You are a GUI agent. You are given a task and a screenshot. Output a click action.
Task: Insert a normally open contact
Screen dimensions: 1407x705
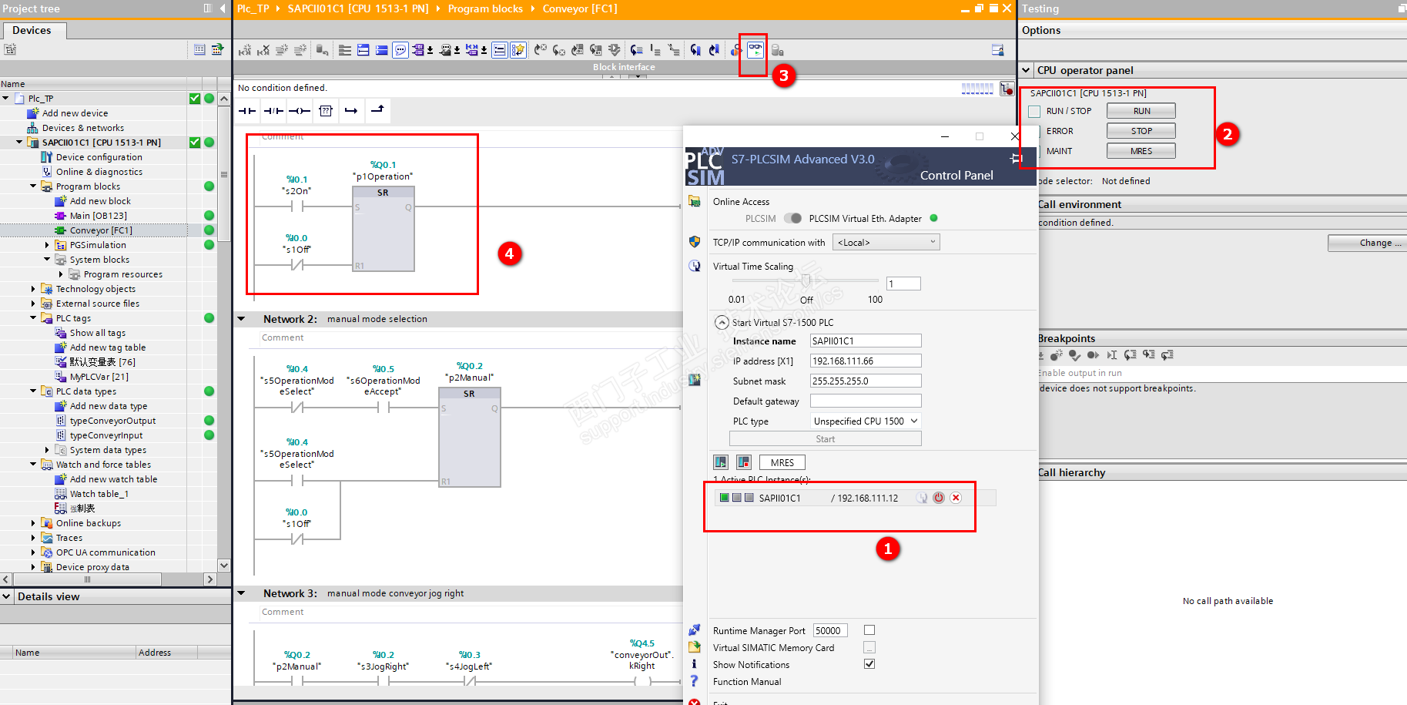click(x=247, y=111)
